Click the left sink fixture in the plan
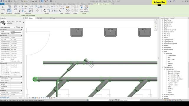 click(77, 32)
